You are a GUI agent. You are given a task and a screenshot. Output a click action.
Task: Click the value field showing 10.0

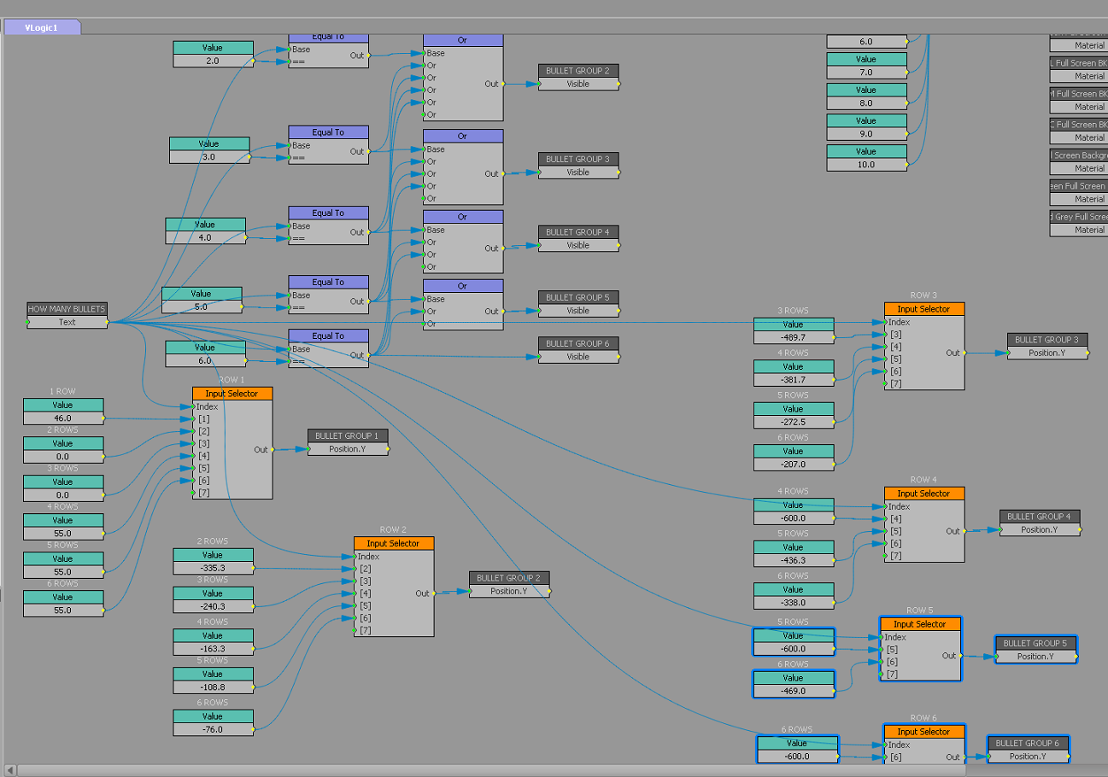coord(866,165)
